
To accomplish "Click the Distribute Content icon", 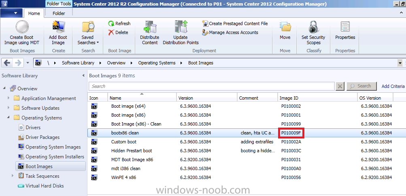I will pyautogui.click(x=150, y=27).
